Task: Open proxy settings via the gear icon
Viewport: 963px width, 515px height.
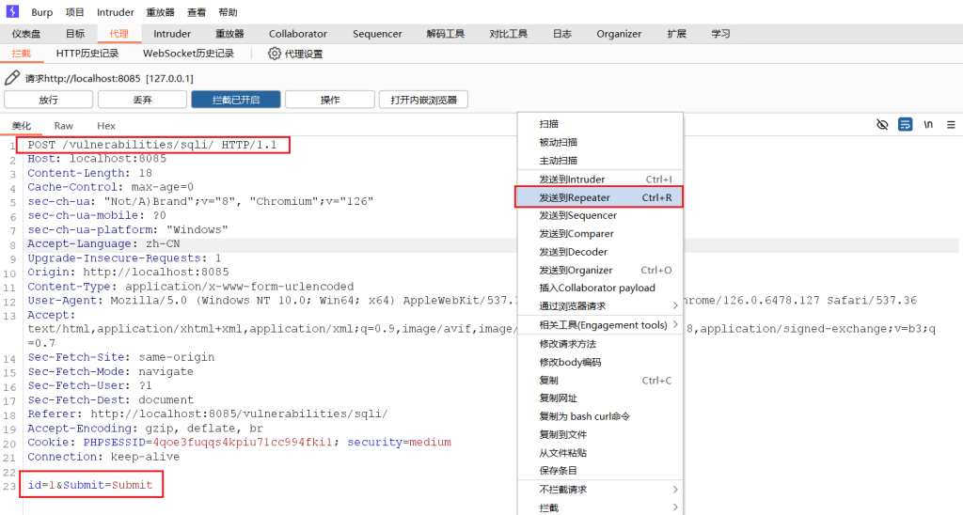Action: [275, 54]
